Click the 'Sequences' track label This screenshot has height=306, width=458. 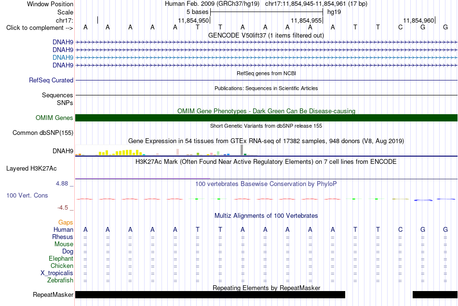pos(57,95)
